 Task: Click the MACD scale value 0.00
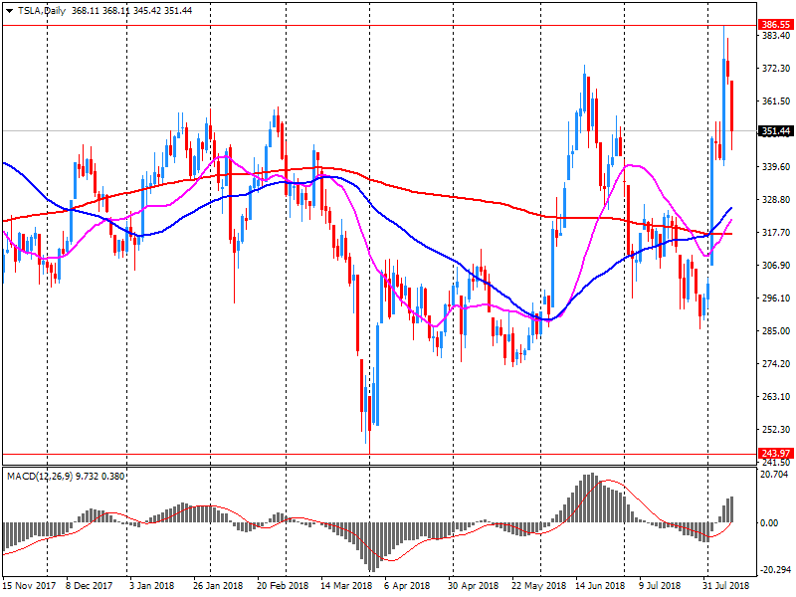pos(769,523)
